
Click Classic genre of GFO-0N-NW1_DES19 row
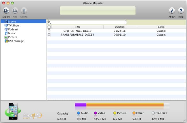[x=161, y=31]
